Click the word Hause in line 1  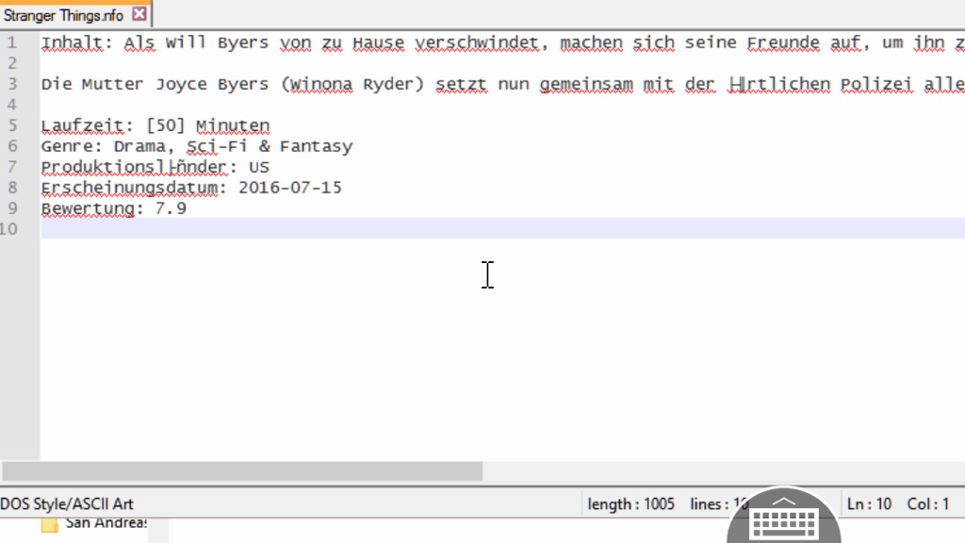coord(378,42)
